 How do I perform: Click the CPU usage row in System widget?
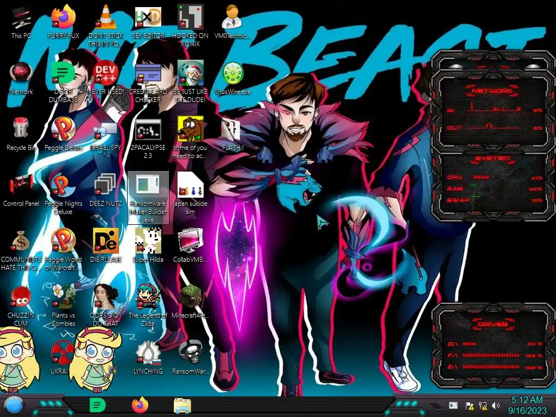click(x=495, y=178)
